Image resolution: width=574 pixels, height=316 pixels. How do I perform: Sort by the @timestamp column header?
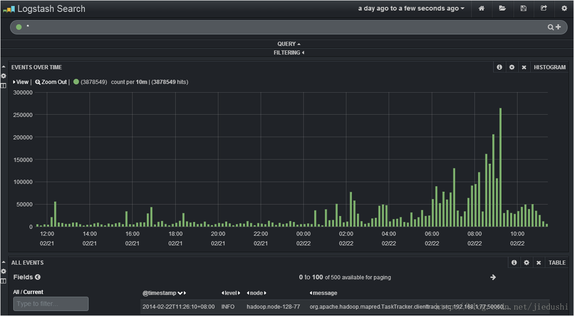click(x=159, y=293)
